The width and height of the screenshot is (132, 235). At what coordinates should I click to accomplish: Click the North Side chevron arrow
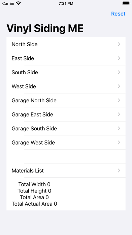(x=119, y=44)
